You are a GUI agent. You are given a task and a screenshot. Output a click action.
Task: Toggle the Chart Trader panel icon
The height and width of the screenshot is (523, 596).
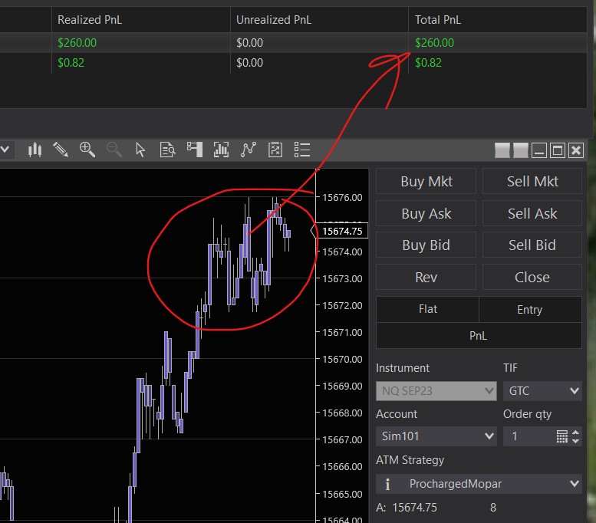coord(195,150)
